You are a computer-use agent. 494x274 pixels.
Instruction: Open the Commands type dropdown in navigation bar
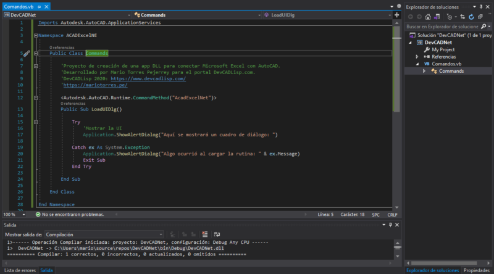pyautogui.click(x=259, y=15)
